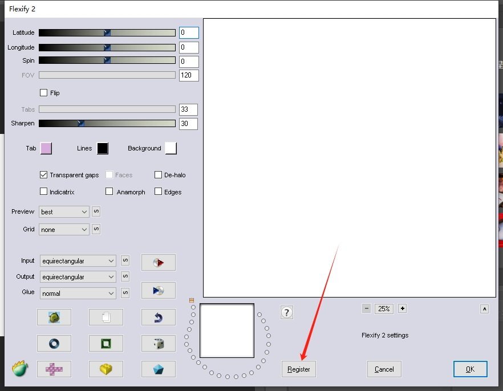This screenshot has height=391, width=503.
Task: Click the red play arrow button
Action: click(x=159, y=263)
